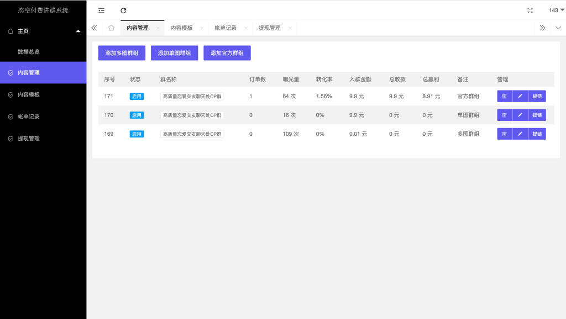This screenshot has height=319, width=566.
Task: Delete group 171 using its trash icon
Action: 504,95
